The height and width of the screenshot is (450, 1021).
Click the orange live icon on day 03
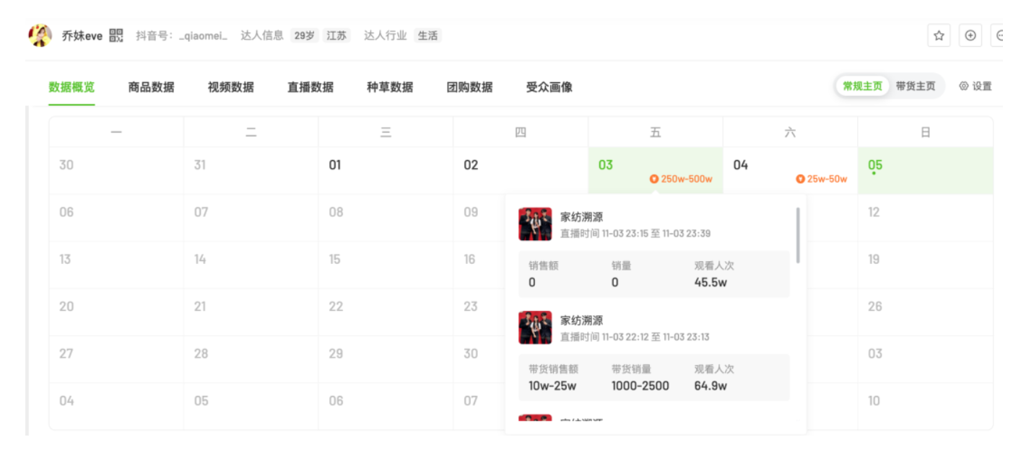[x=654, y=179]
